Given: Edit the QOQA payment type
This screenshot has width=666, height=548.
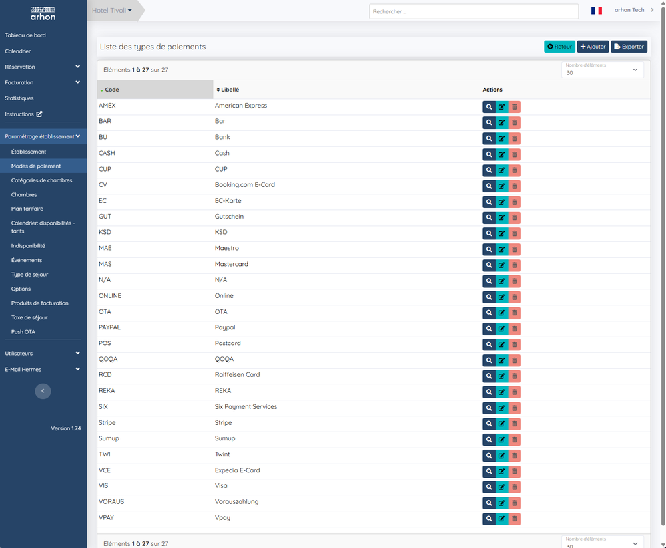Looking at the screenshot, I should point(501,360).
